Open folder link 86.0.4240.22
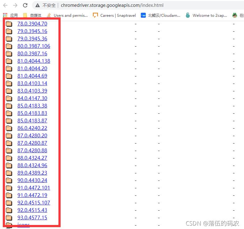 tap(32, 128)
